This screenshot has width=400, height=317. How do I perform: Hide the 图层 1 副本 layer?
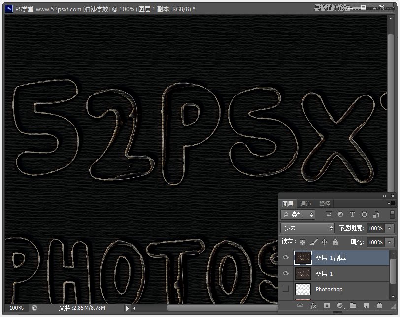point(286,257)
